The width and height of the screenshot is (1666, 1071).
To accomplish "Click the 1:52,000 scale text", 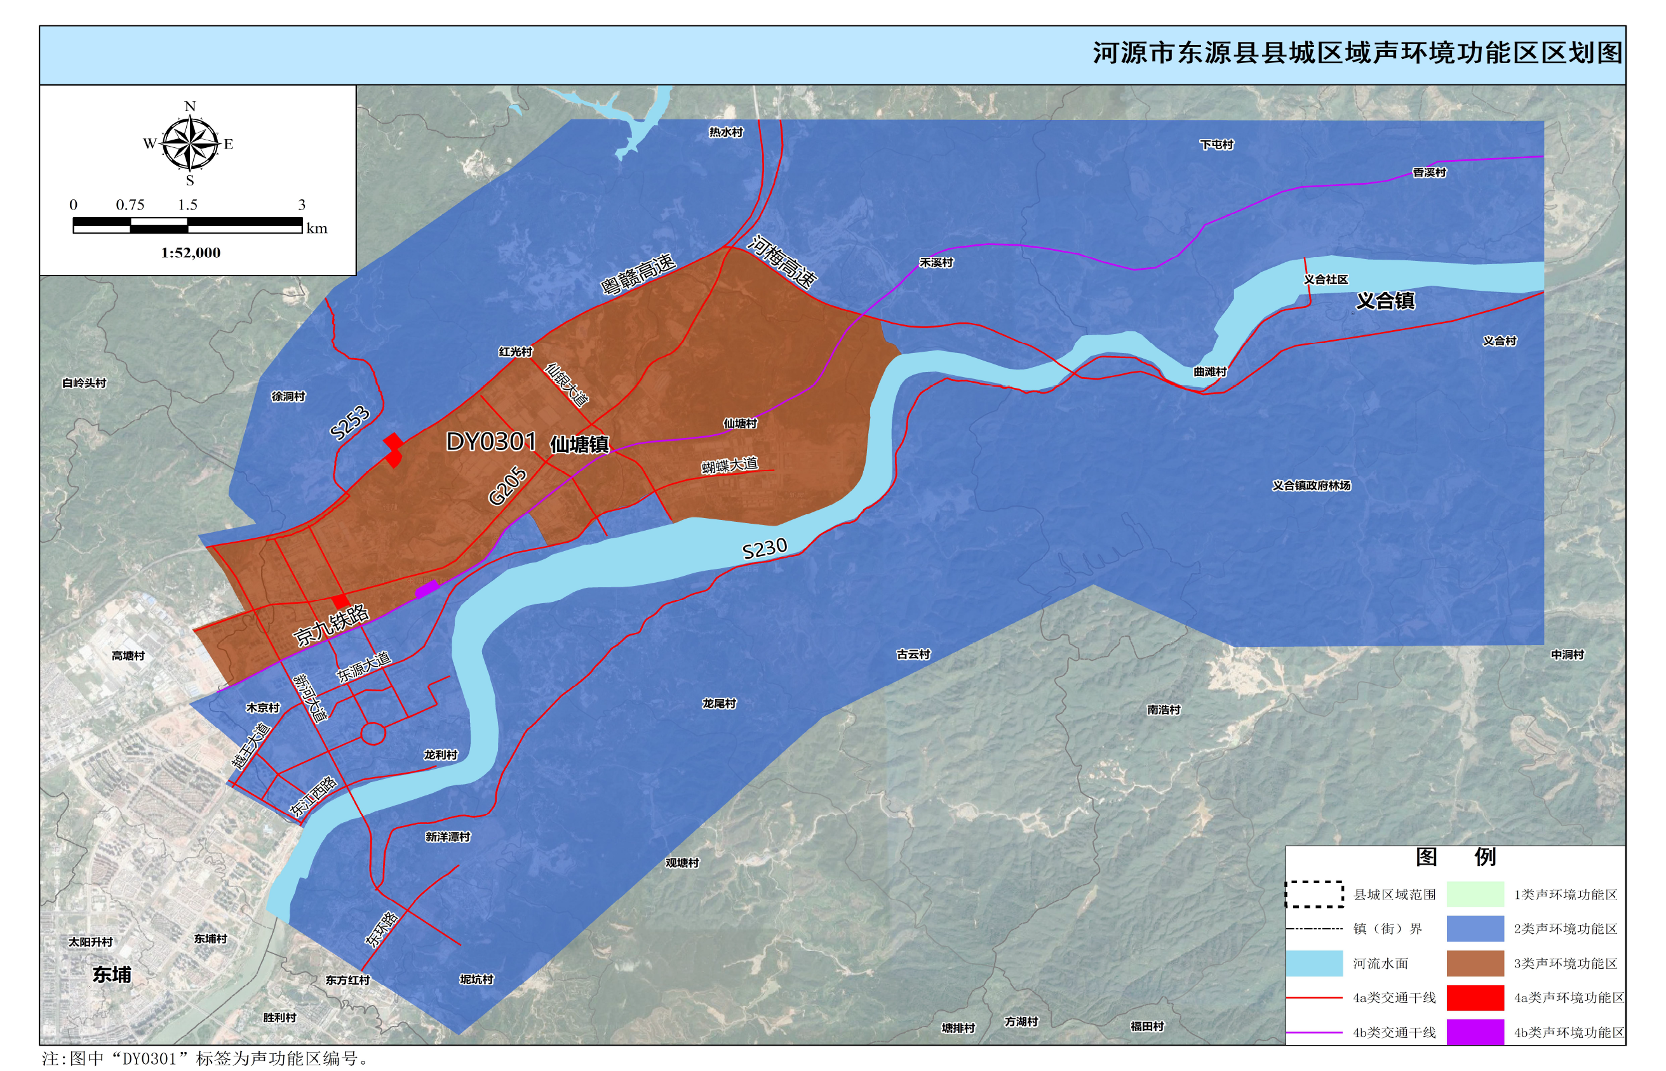I will coord(191,253).
